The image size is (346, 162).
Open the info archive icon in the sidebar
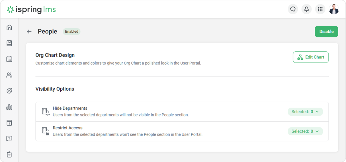(x=9, y=123)
